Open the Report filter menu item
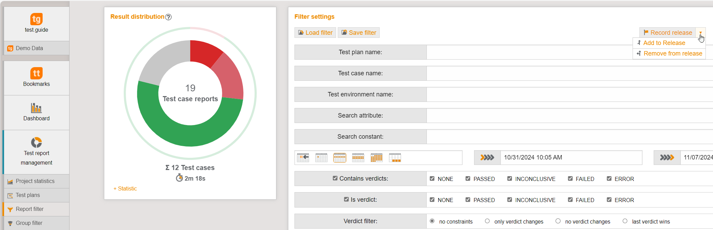 [x=36, y=209]
